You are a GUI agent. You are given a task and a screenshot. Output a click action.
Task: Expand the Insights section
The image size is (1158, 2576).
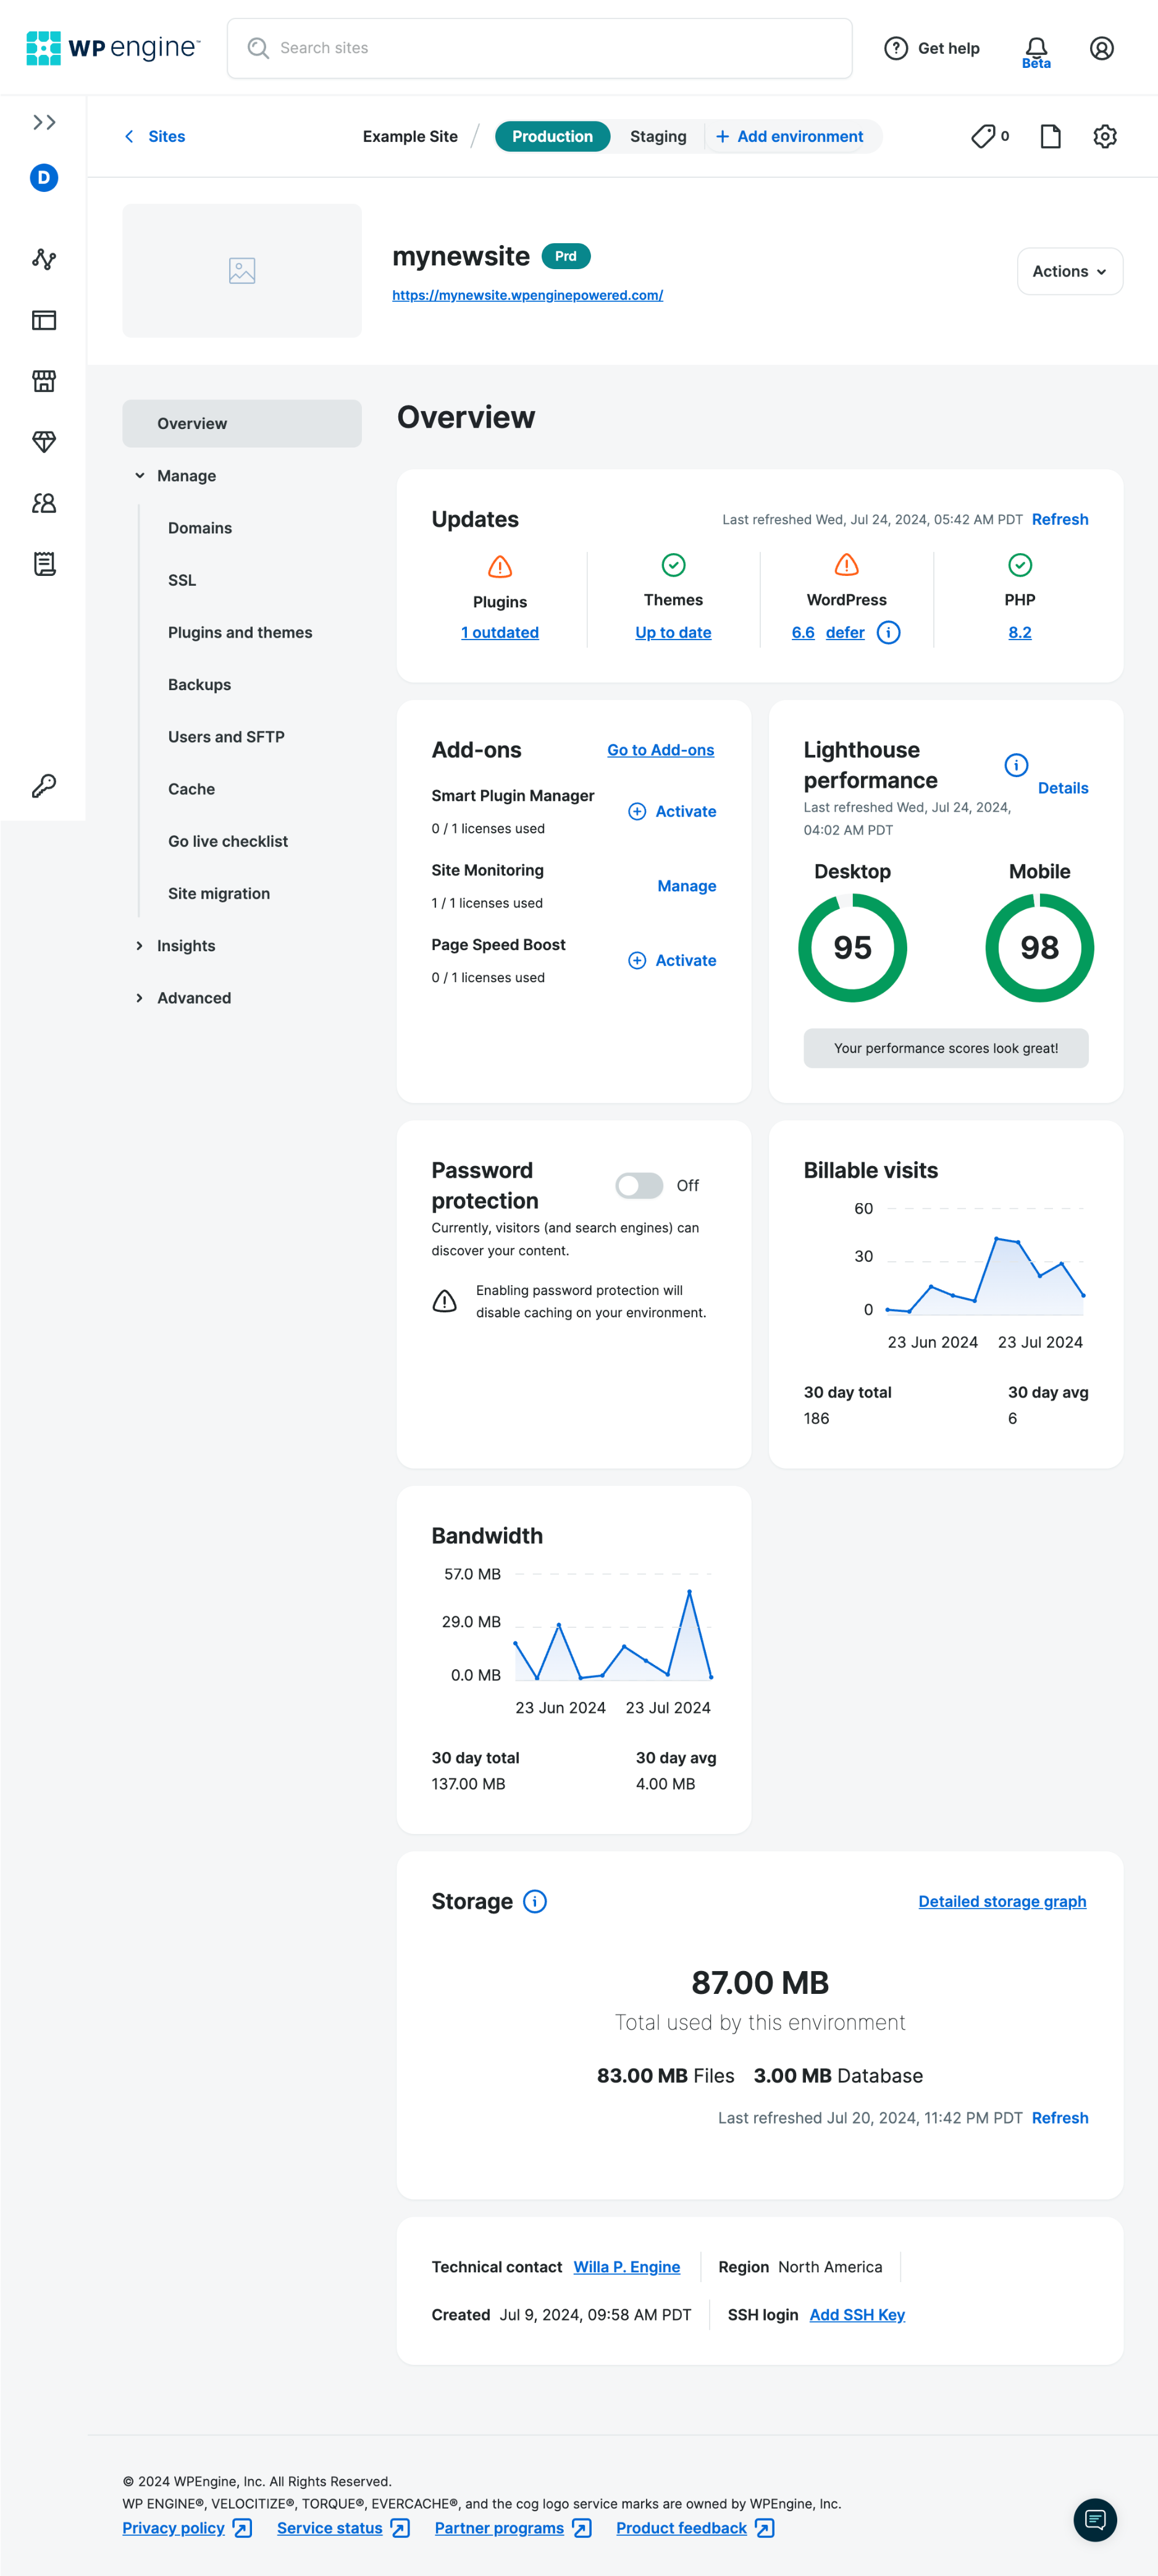(186, 945)
